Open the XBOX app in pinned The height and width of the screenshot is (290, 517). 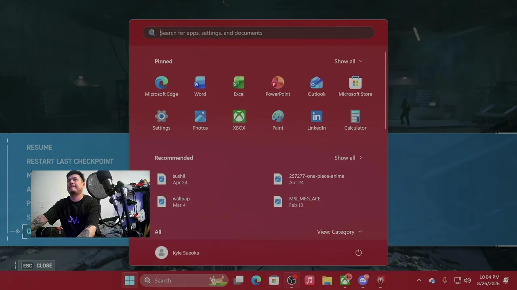239,120
